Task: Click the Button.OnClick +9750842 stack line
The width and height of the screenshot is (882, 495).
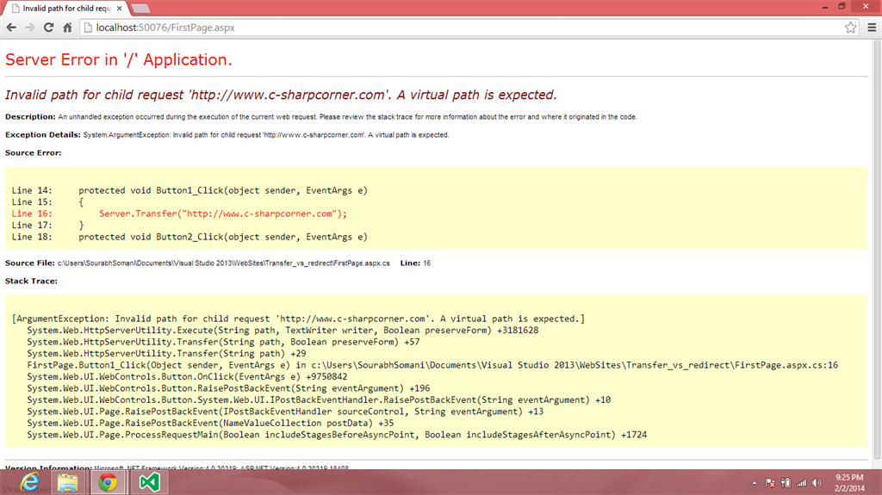Action: 187,377
